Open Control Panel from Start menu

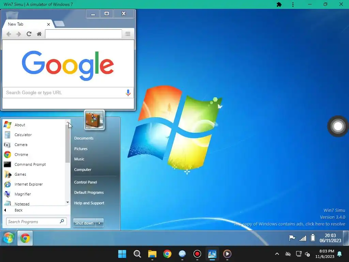tap(86, 182)
